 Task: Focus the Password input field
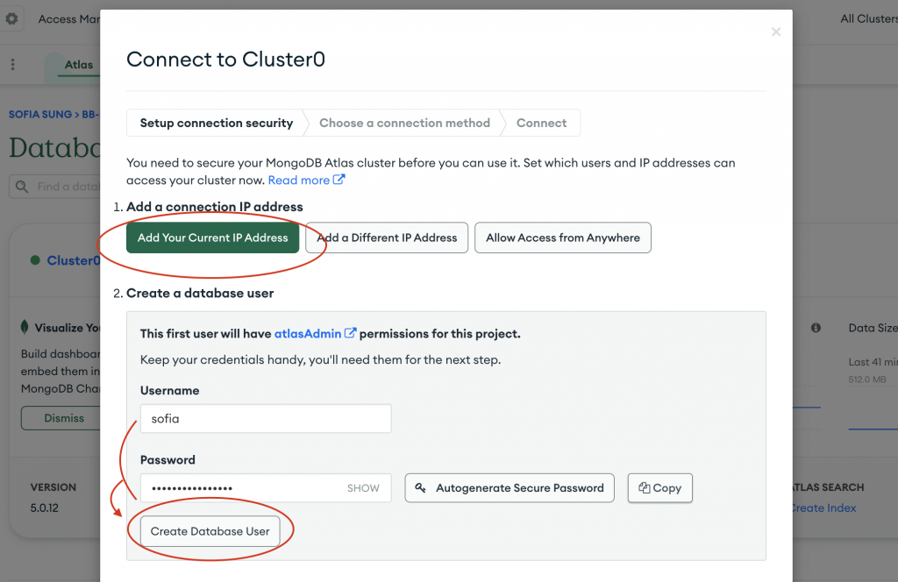(241, 488)
